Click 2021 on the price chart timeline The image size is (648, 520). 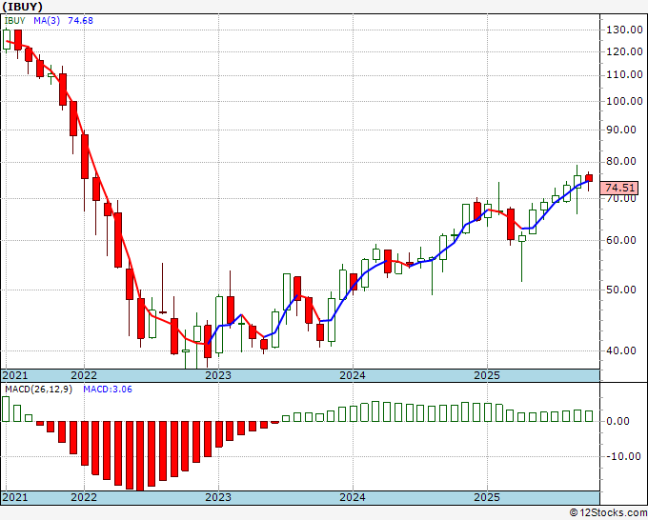coord(15,375)
